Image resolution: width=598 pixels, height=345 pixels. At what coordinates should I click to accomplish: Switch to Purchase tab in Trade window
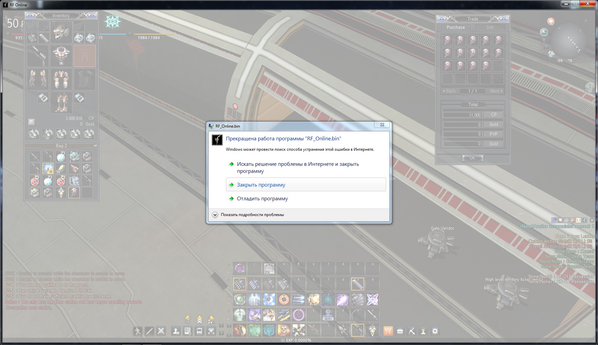456,27
